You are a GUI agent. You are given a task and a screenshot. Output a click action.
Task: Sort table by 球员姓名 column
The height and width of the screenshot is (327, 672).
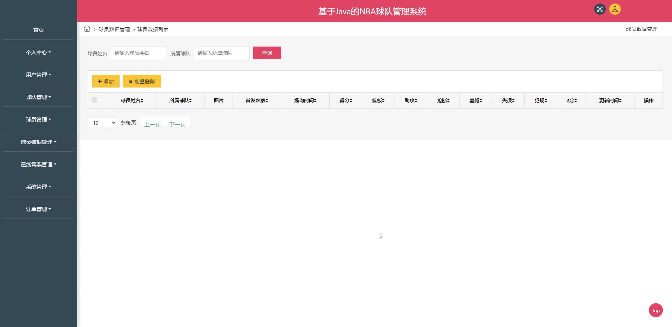click(x=132, y=100)
